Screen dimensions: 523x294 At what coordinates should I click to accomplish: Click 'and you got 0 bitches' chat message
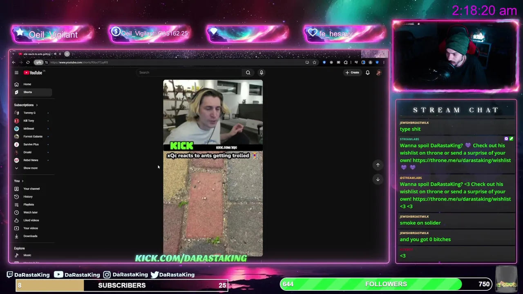tap(425, 239)
